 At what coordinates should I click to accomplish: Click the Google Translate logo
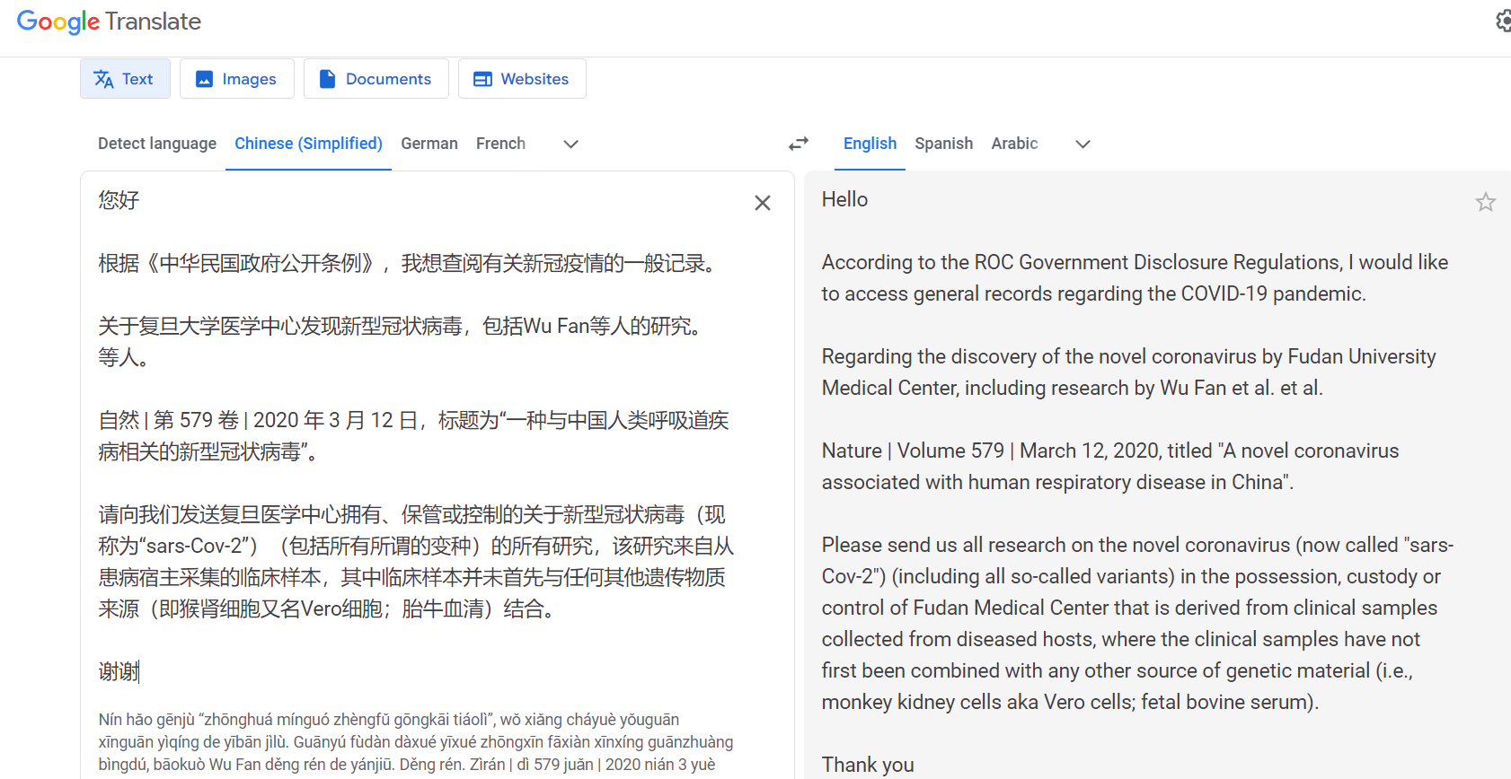click(109, 22)
